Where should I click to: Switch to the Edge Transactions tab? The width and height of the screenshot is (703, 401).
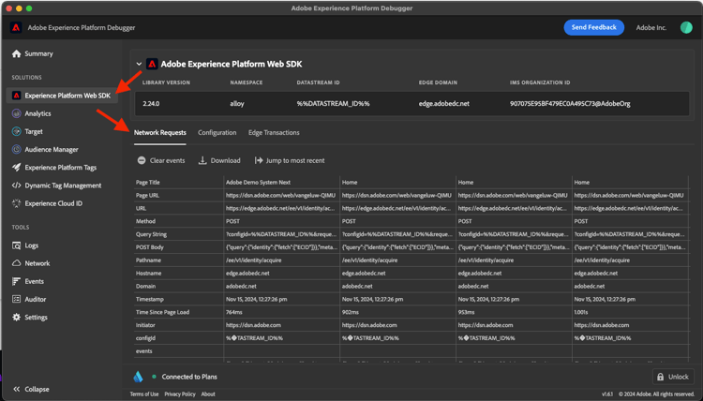click(274, 133)
